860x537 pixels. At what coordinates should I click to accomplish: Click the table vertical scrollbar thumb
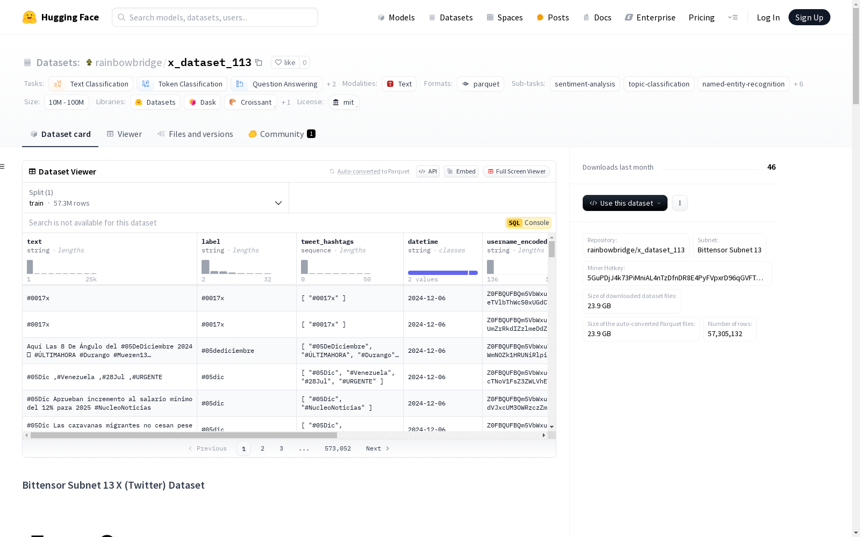(x=551, y=249)
